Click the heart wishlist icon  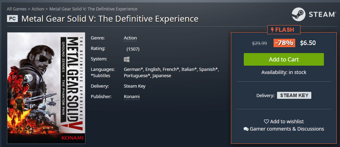266,122
